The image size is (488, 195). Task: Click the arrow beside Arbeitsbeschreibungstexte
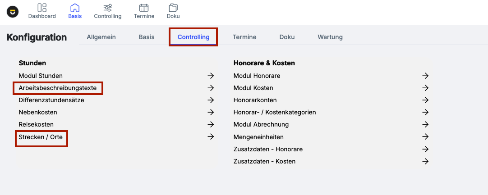(211, 88)
